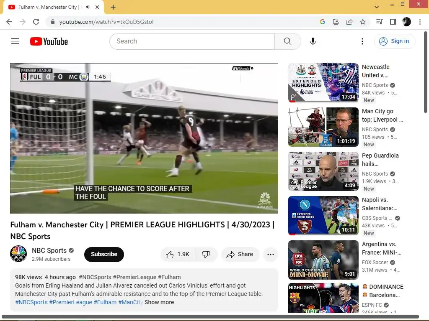429x321 pixels.
Task: Search with your voice microphone icon
Action: pos(313,41)
